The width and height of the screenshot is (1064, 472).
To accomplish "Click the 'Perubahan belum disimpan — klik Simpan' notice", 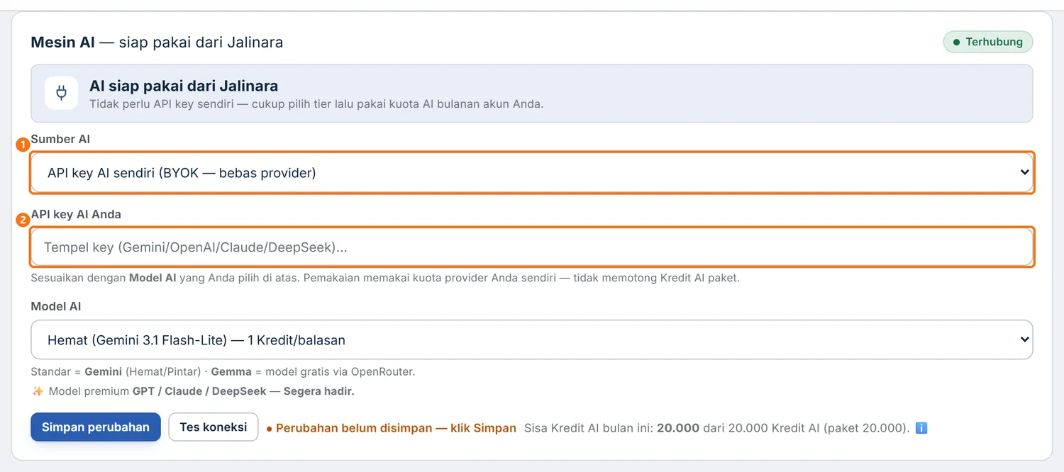I will tap(392, 428).
